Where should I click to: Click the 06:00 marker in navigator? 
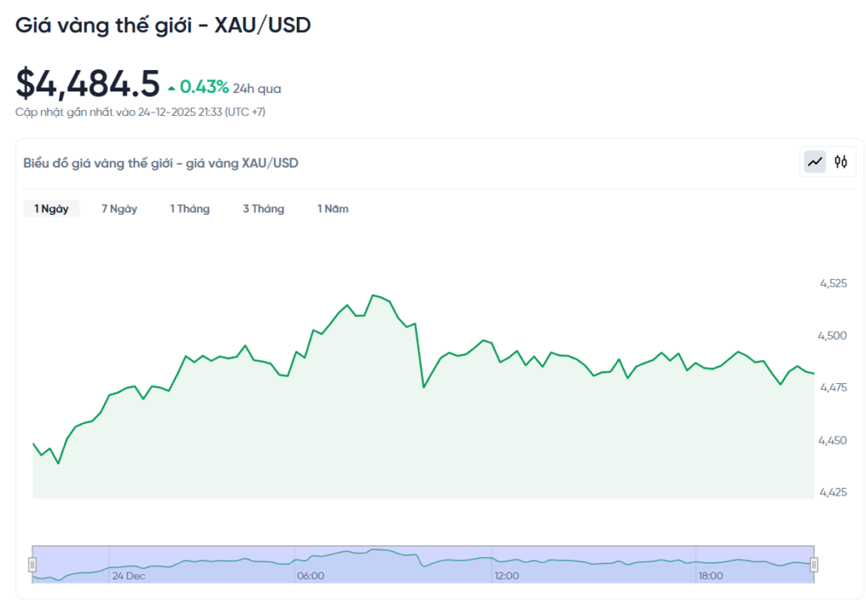(310, 576)
